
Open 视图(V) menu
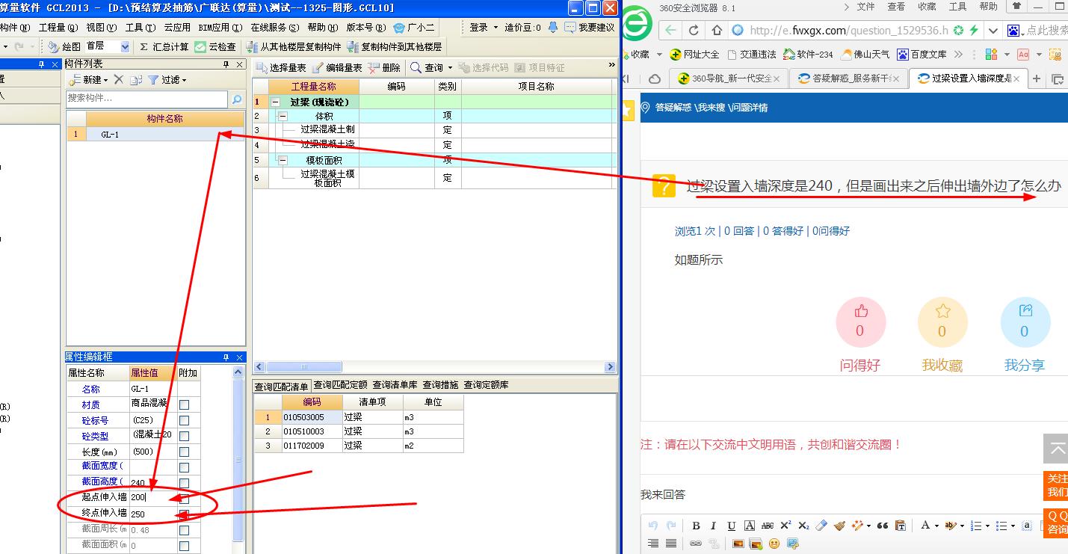[101, 28]
